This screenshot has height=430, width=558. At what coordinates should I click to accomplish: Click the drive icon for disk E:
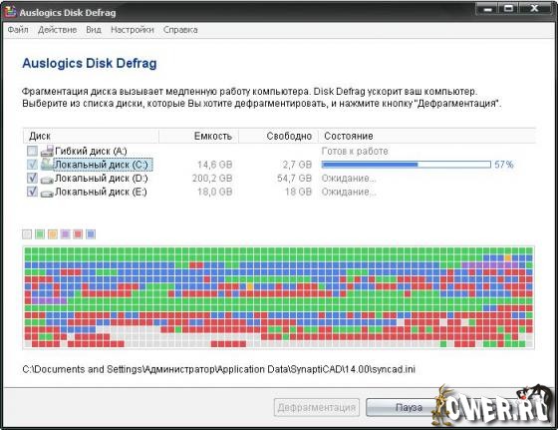(47, 193)
